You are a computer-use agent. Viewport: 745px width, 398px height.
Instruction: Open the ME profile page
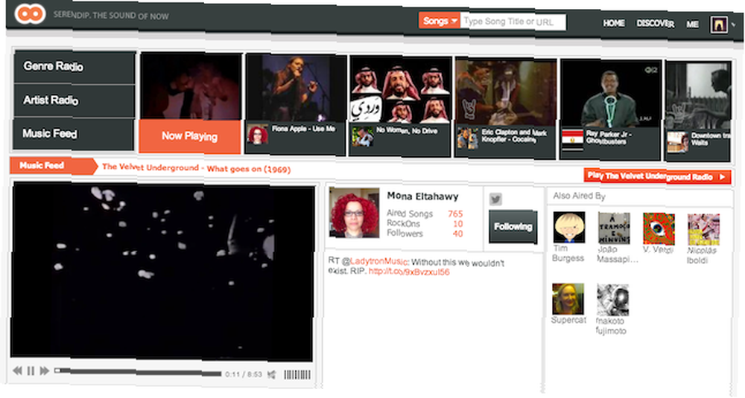click(x=692, y=25)
